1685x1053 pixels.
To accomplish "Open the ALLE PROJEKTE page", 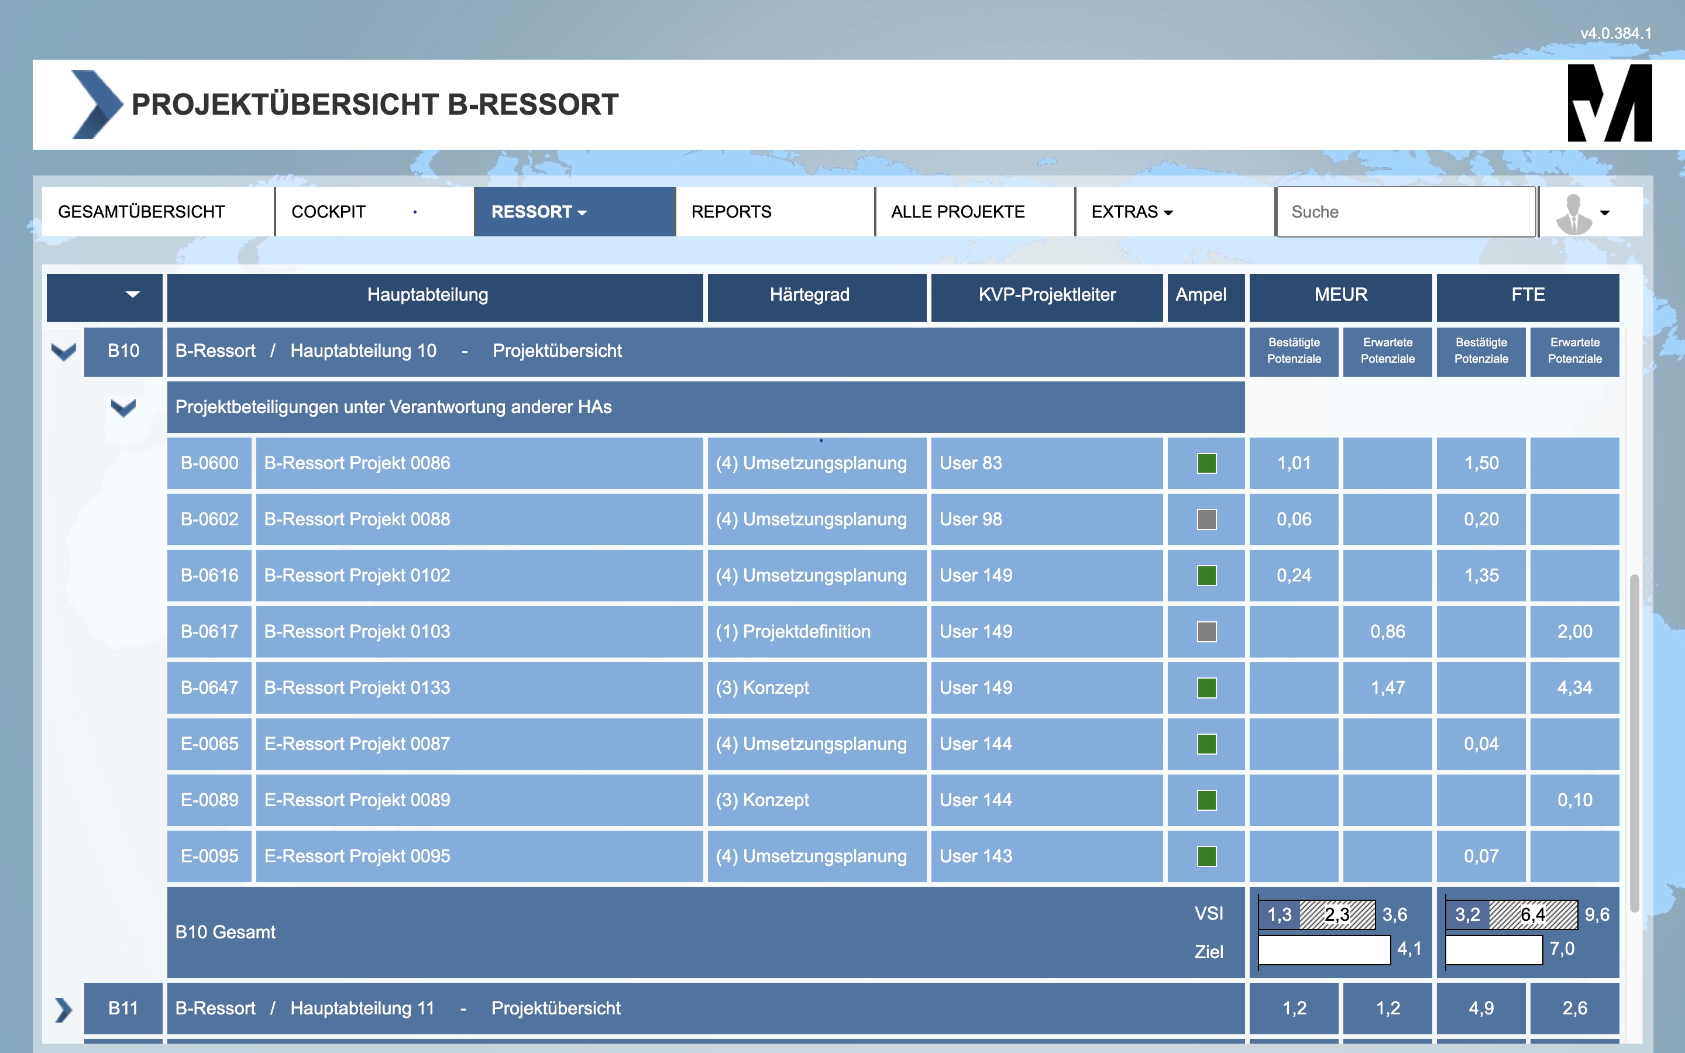I will (957, 212).
